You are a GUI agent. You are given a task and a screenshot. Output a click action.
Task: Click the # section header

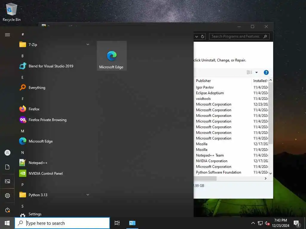[x=23, y=34]
